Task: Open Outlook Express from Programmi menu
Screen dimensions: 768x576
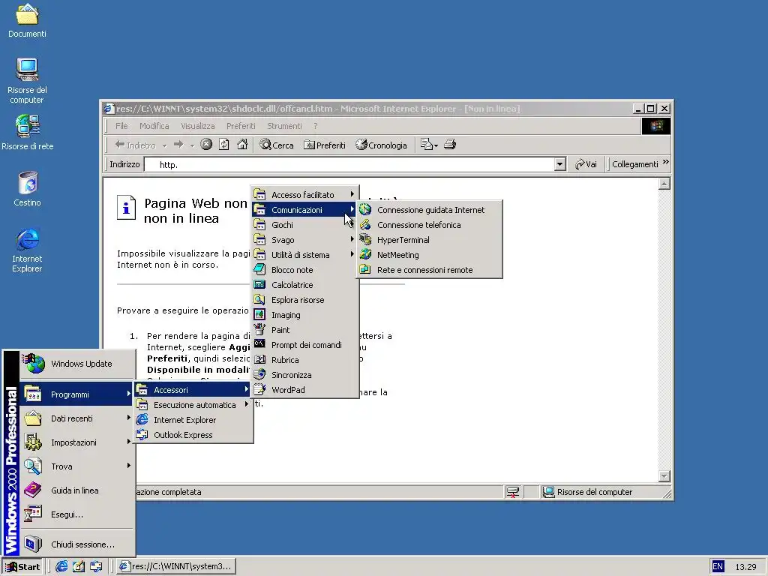Action: 193,435
